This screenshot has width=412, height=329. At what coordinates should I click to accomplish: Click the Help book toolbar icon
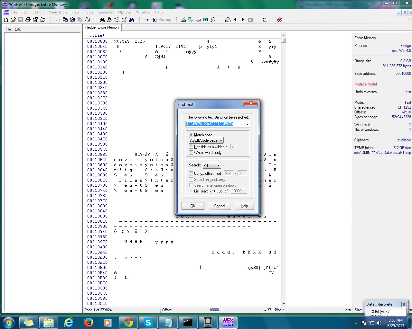point(279,20)
